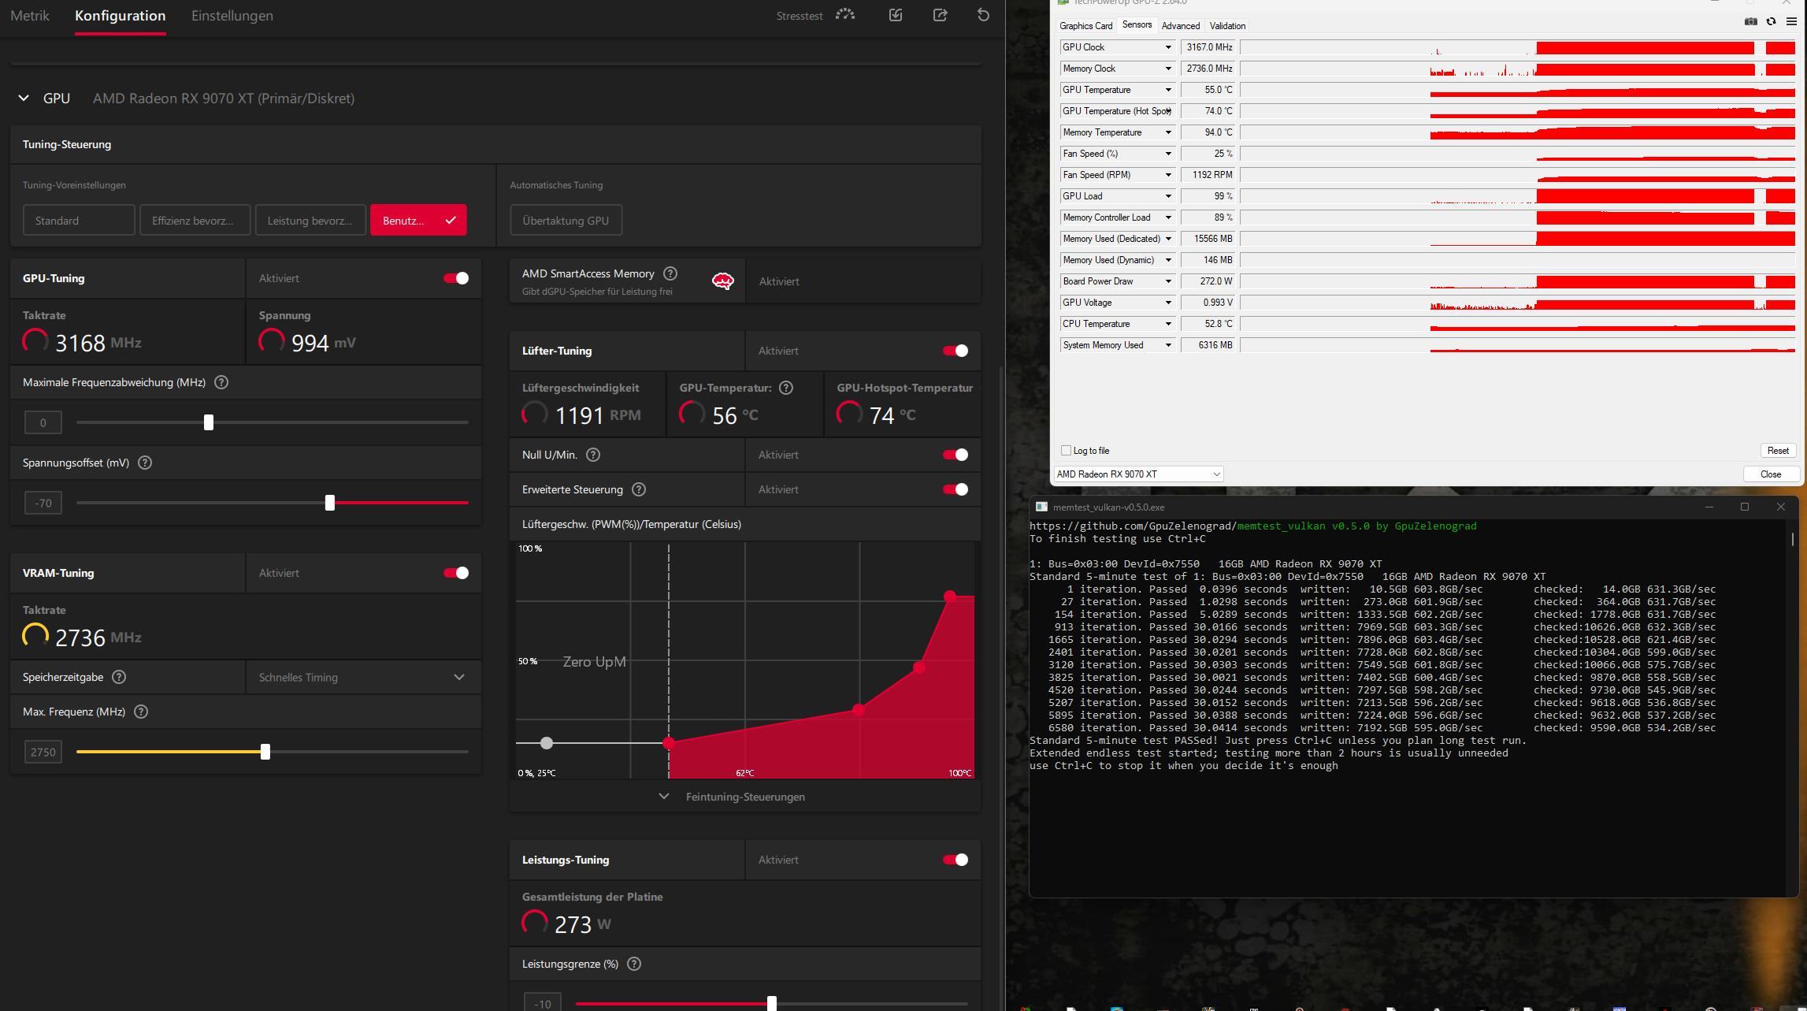Click Spannungsoffset slider handle

click(330, 503)
